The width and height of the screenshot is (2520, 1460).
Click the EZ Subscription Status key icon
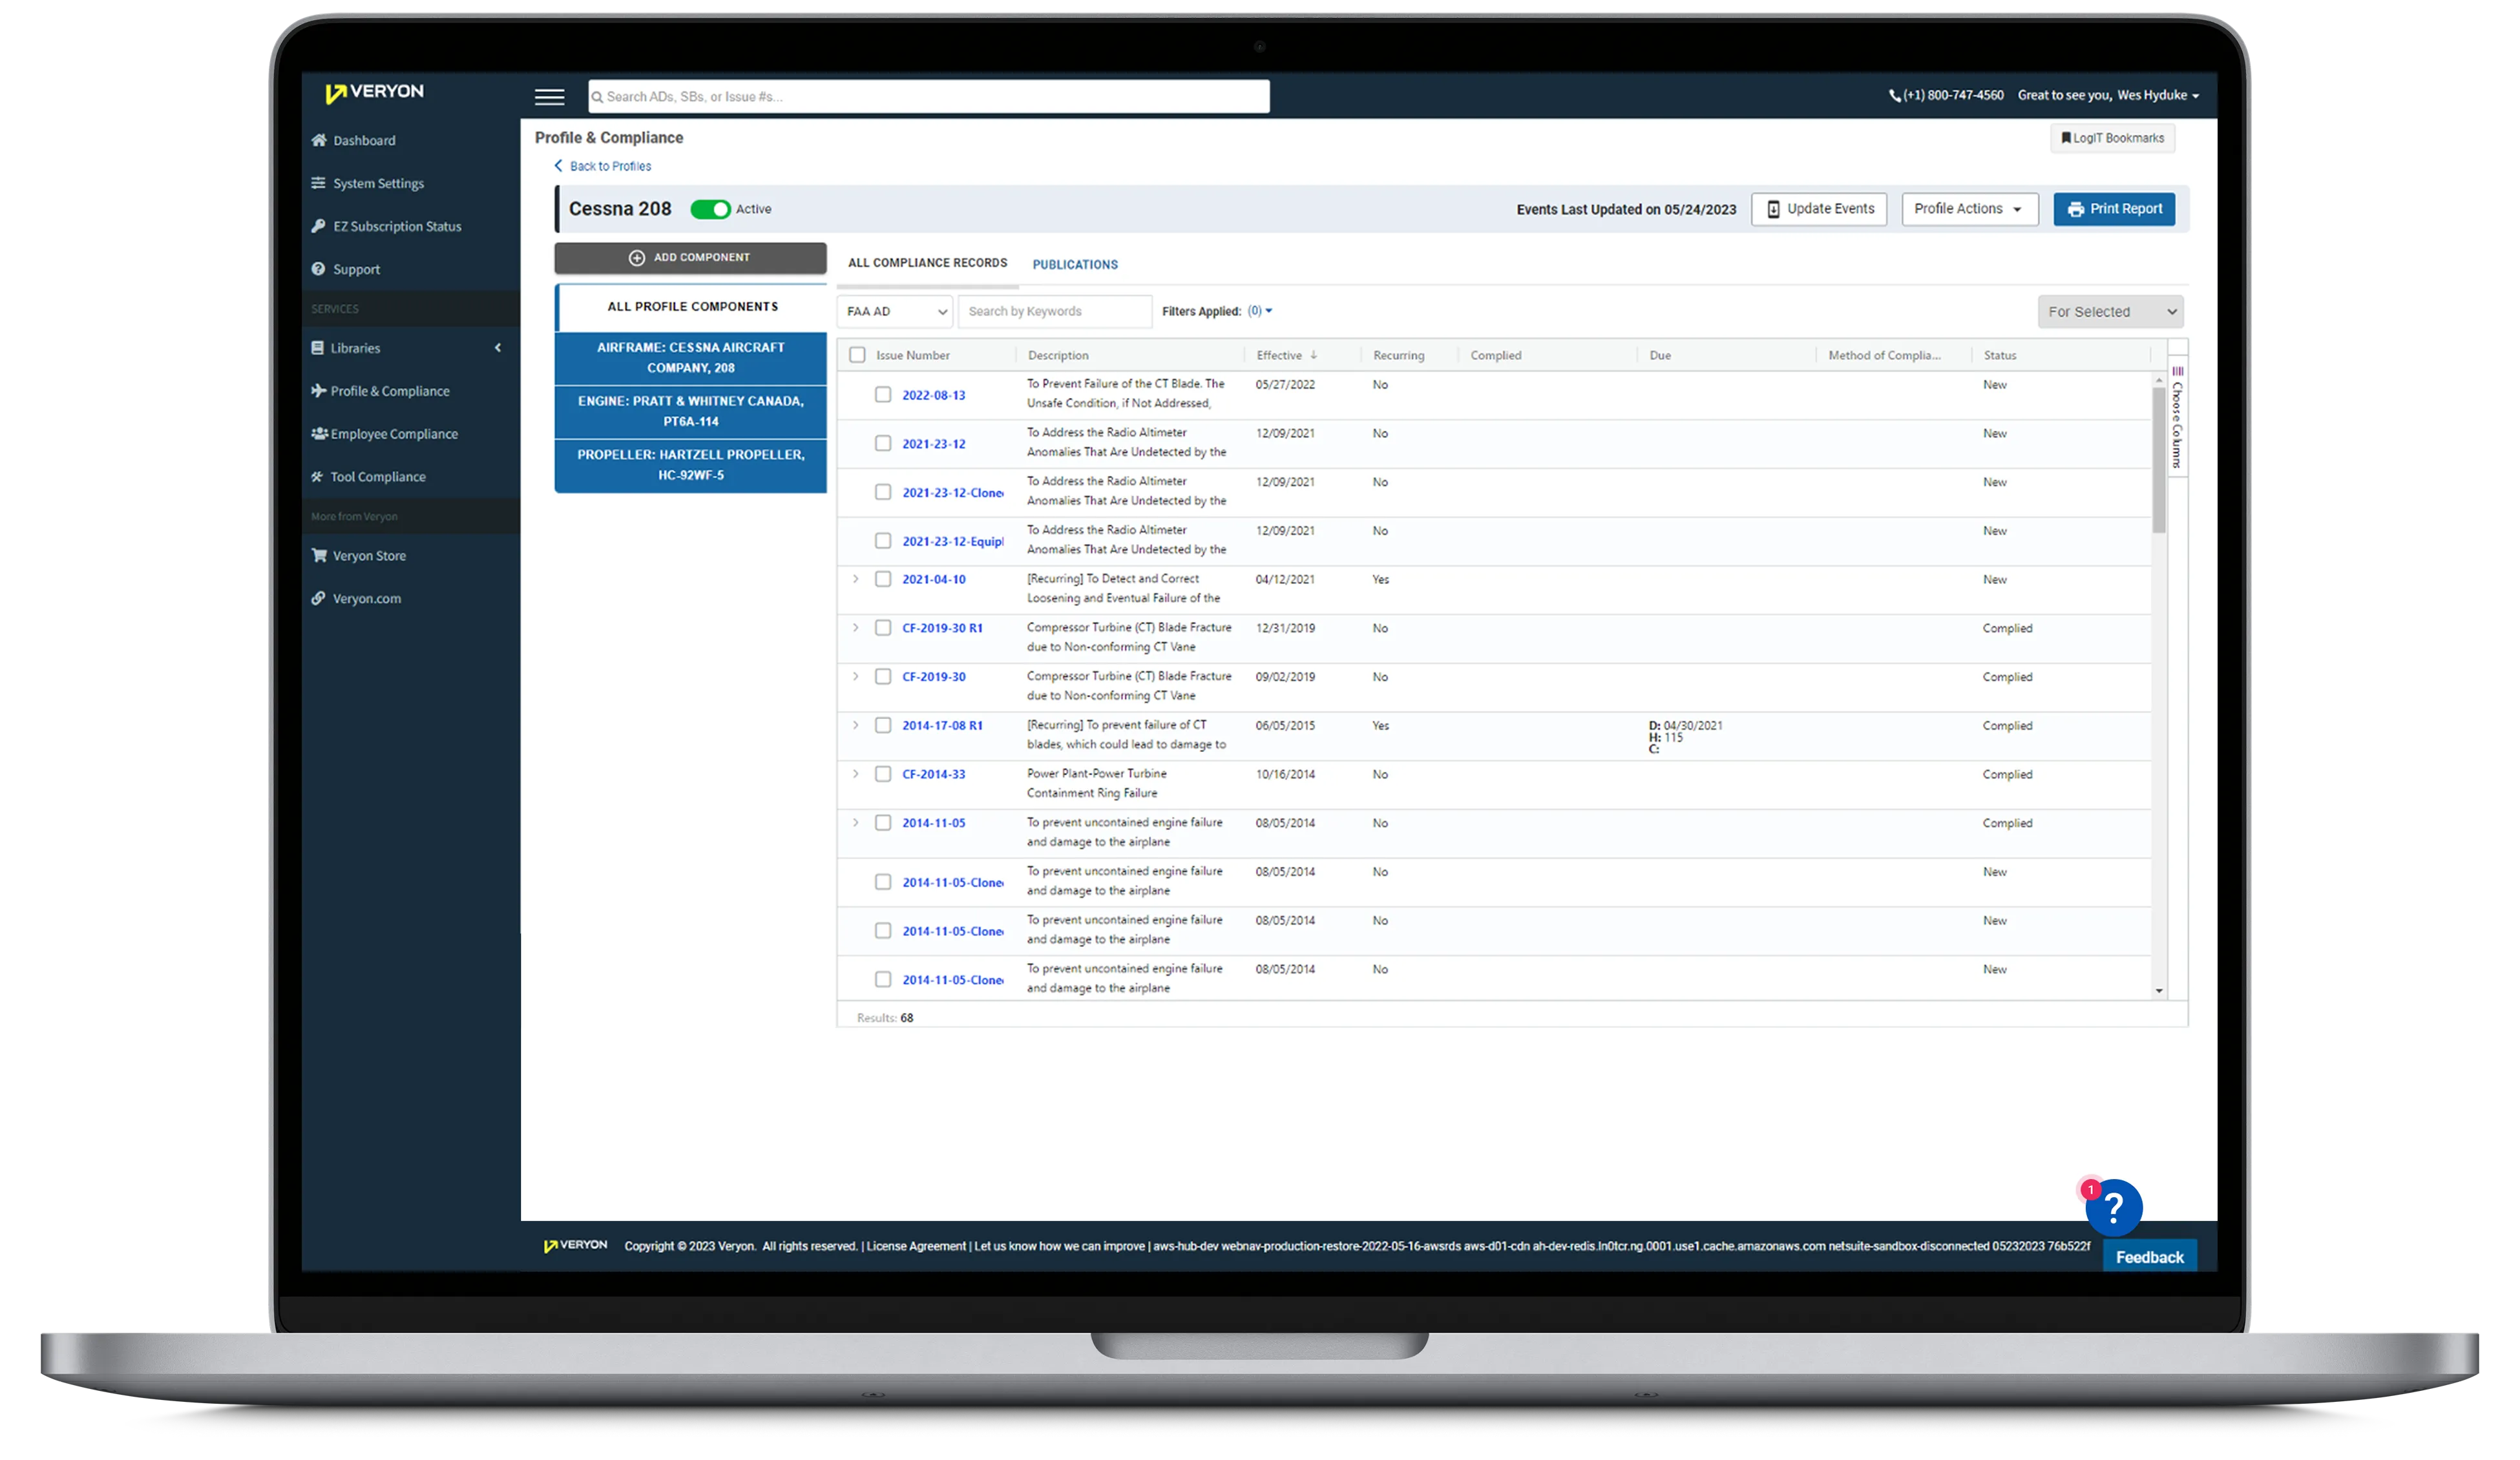(318, 226)
